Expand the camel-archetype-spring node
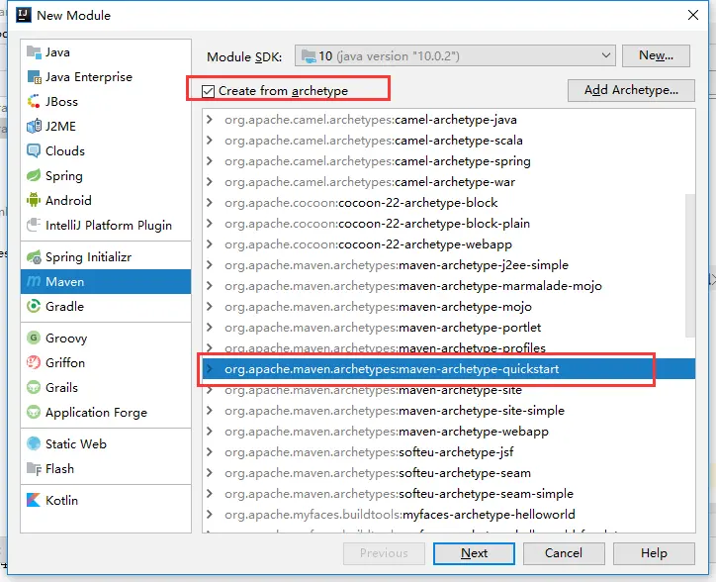Image resolution: width=716 pixels, height=582 pixels. [210, 161]
